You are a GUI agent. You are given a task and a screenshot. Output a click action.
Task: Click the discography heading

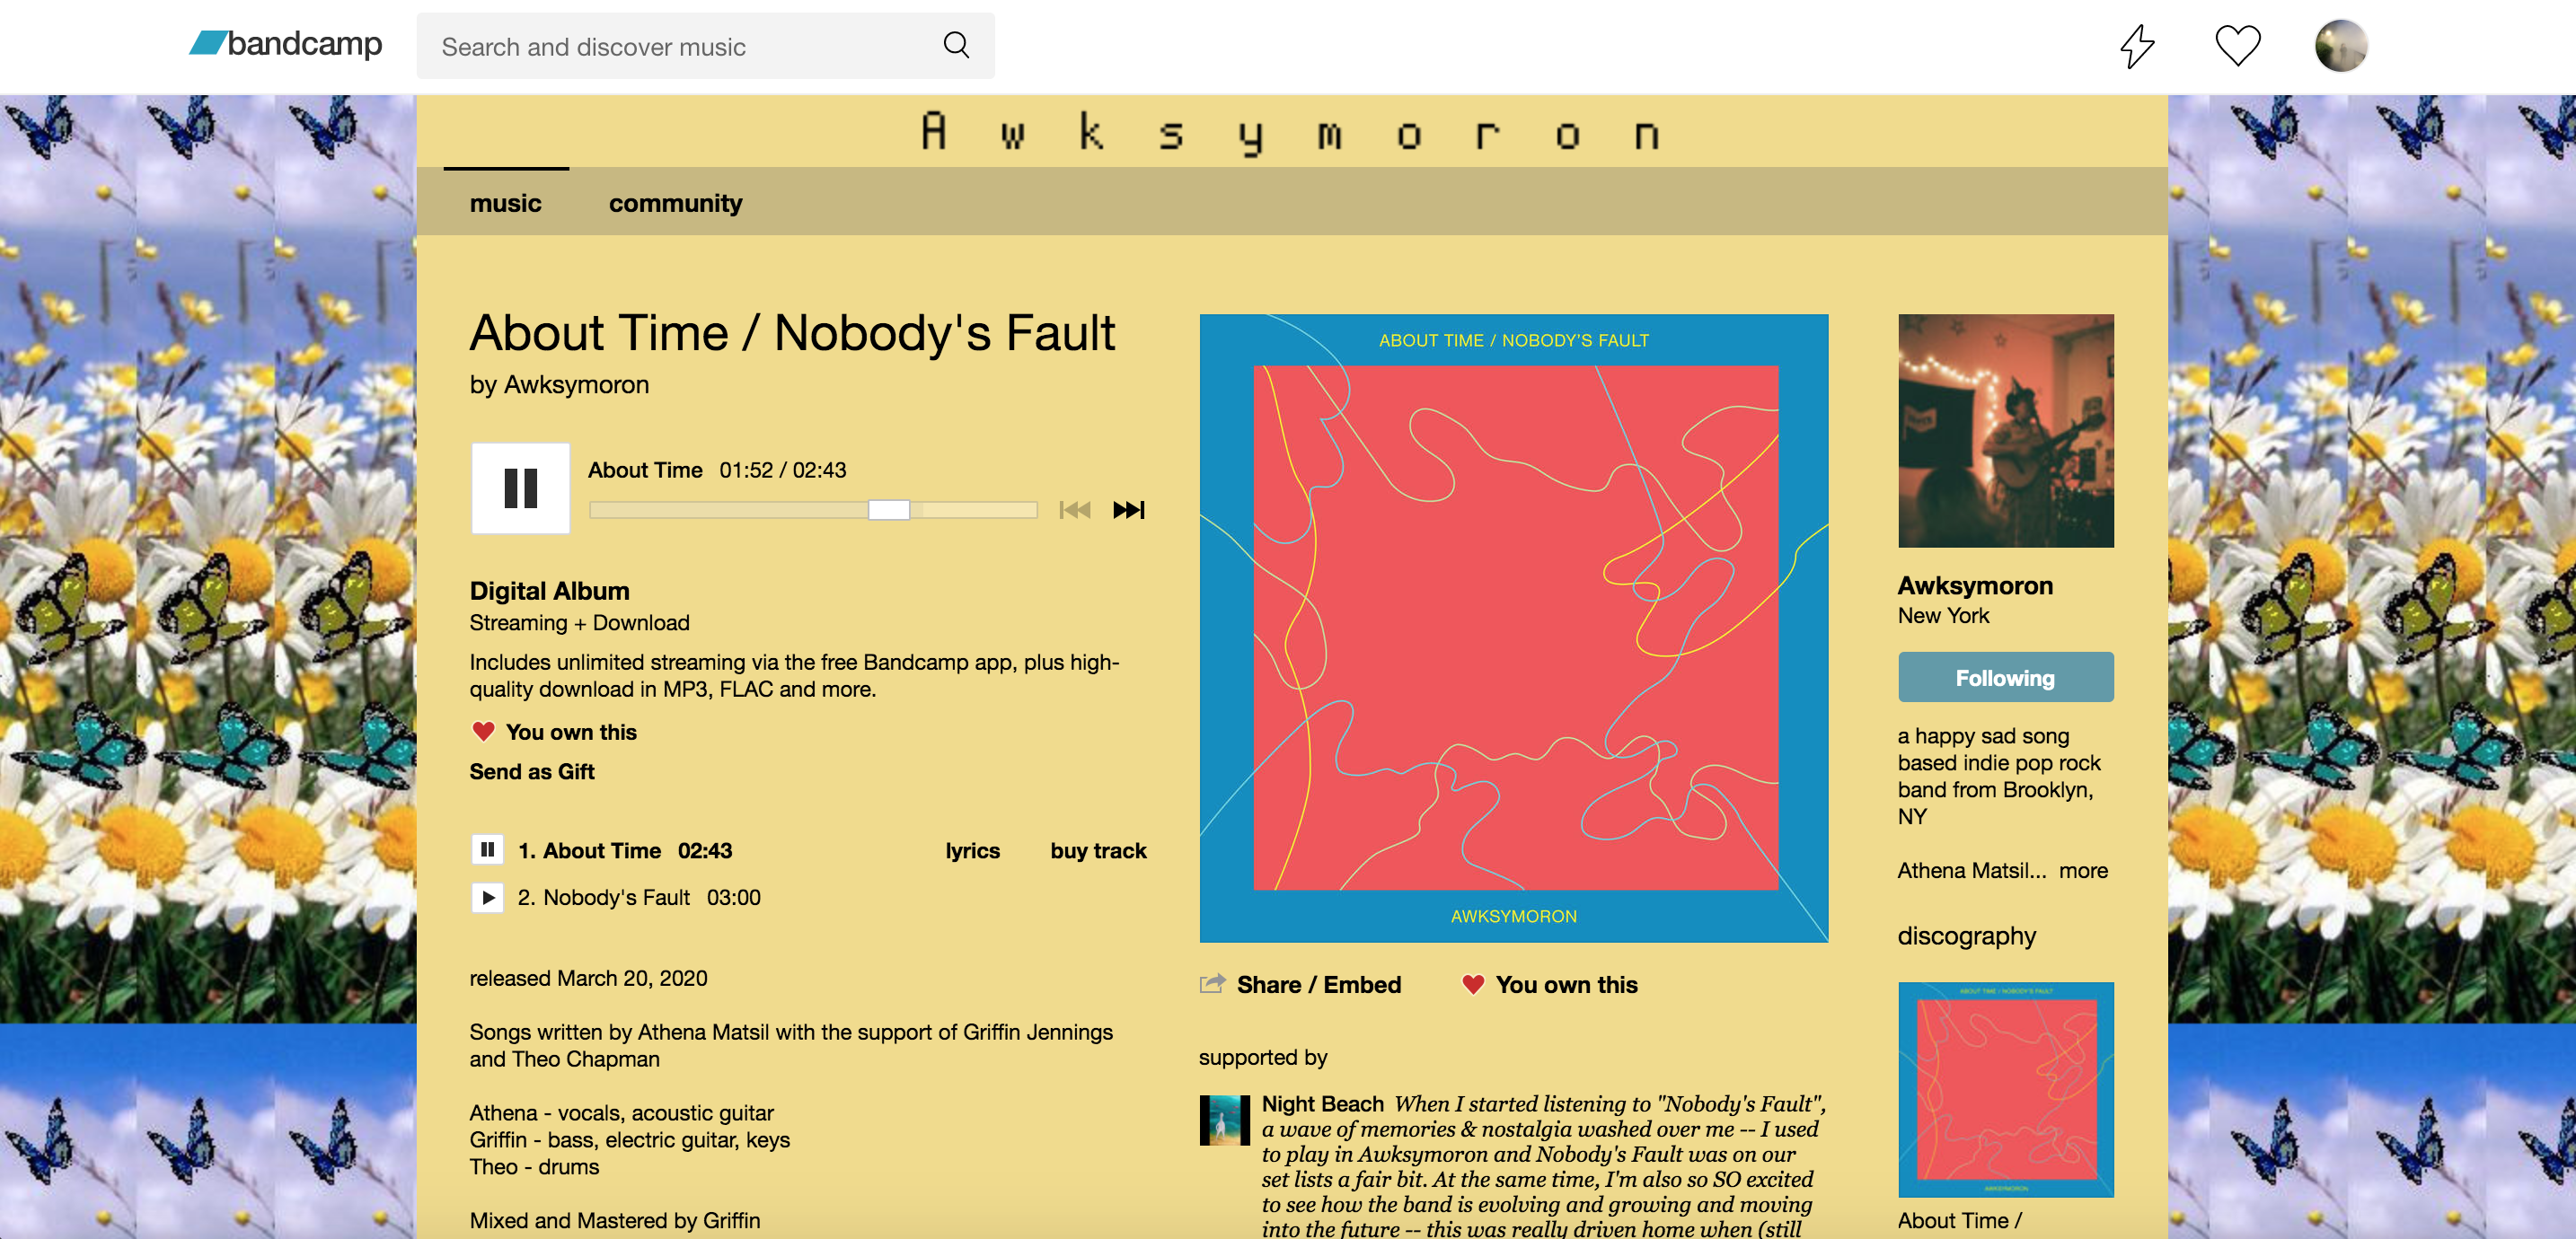(x=1966, y=936)
